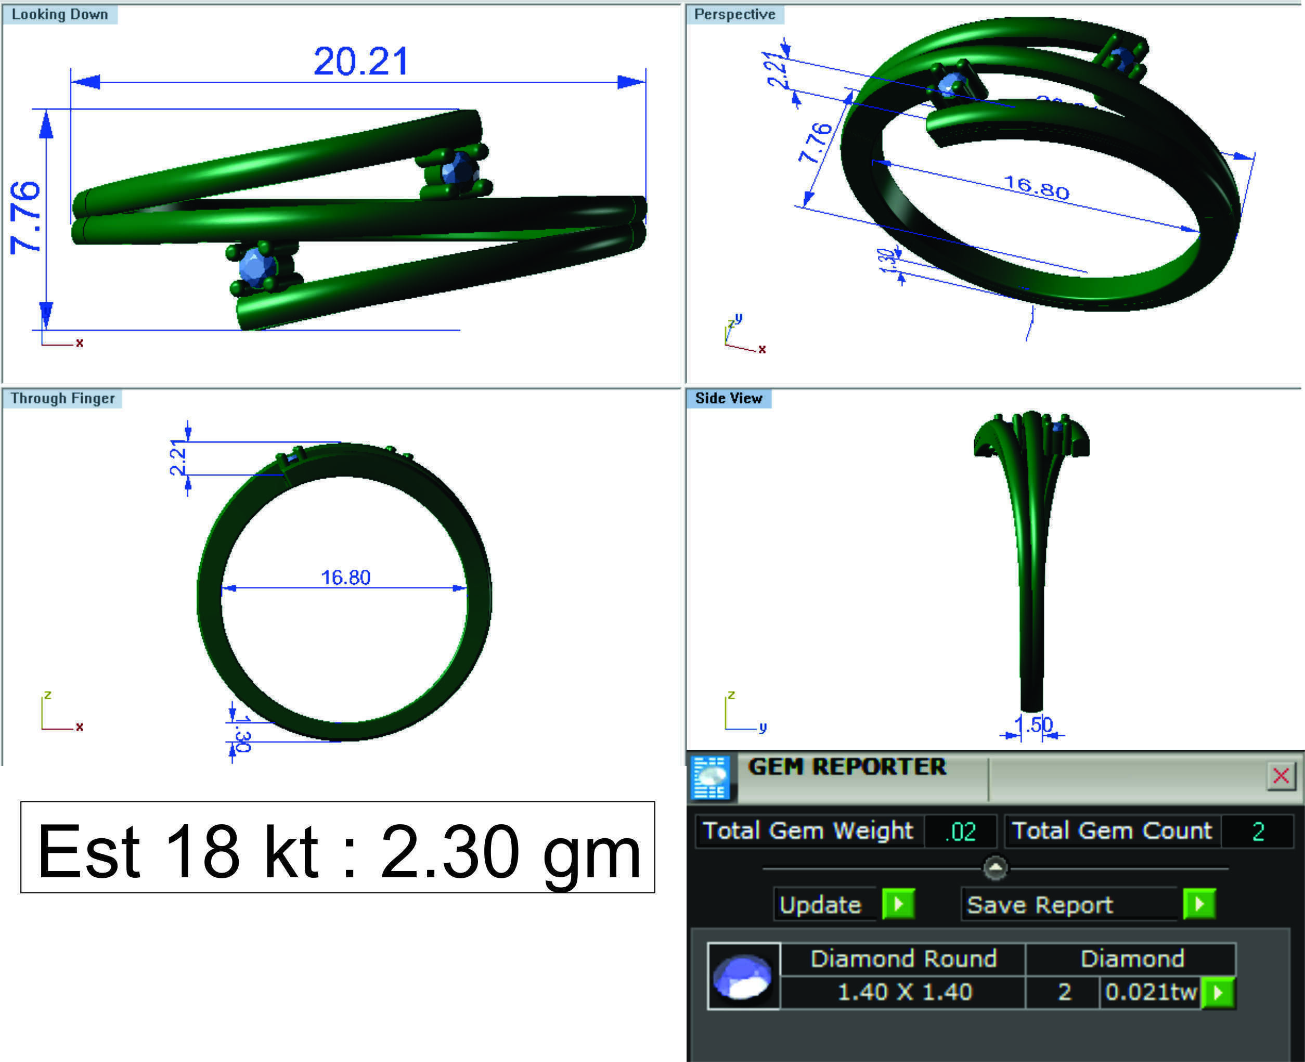The image size is (1305, 1062).
Task: Click the 1.50 dimension in Side View
Action: 1033,725
